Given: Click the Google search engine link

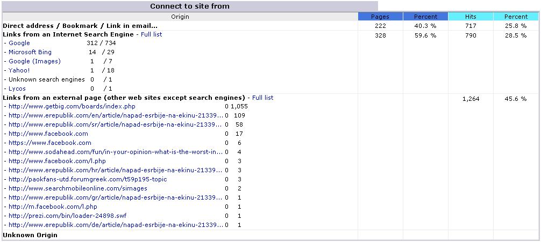Looking at the screenshot, I should tap(19, 43).
